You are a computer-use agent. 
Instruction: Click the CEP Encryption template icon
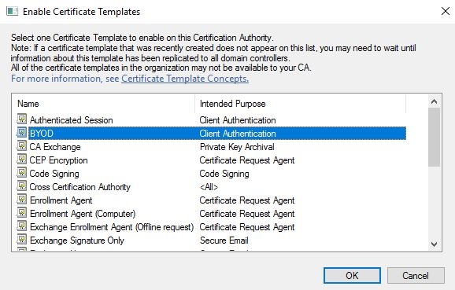(x=22, y=160)
